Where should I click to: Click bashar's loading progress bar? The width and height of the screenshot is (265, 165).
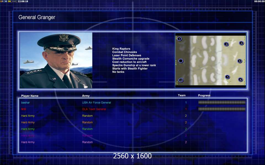point(222,102)
